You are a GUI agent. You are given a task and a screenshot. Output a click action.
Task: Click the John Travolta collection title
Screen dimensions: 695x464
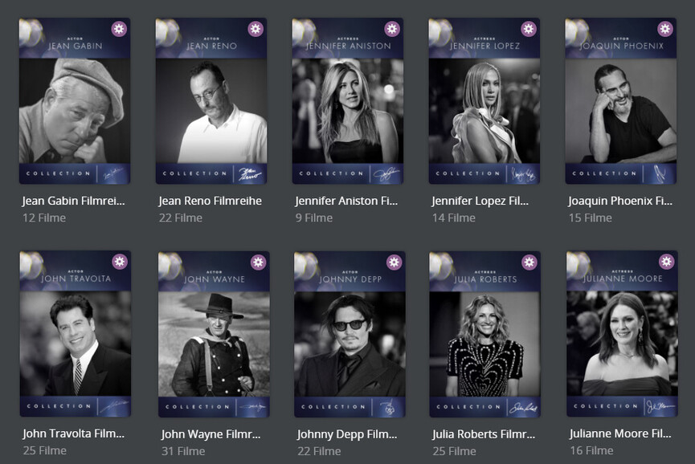74,433
